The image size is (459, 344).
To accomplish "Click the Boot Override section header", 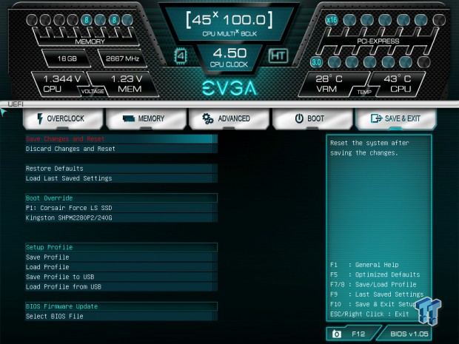I will point(121,198).
